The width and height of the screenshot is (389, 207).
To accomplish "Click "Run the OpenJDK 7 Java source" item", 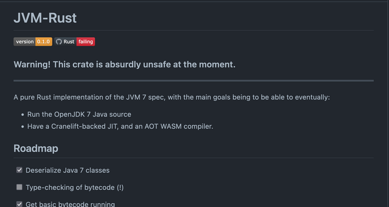I will coord(79,114).
